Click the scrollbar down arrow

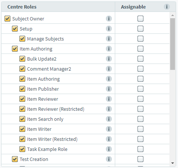172,163
